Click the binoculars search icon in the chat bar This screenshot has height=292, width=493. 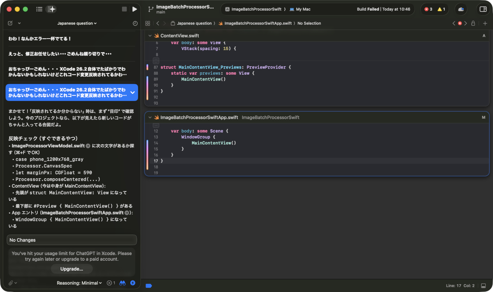click(x=122, y=283)
